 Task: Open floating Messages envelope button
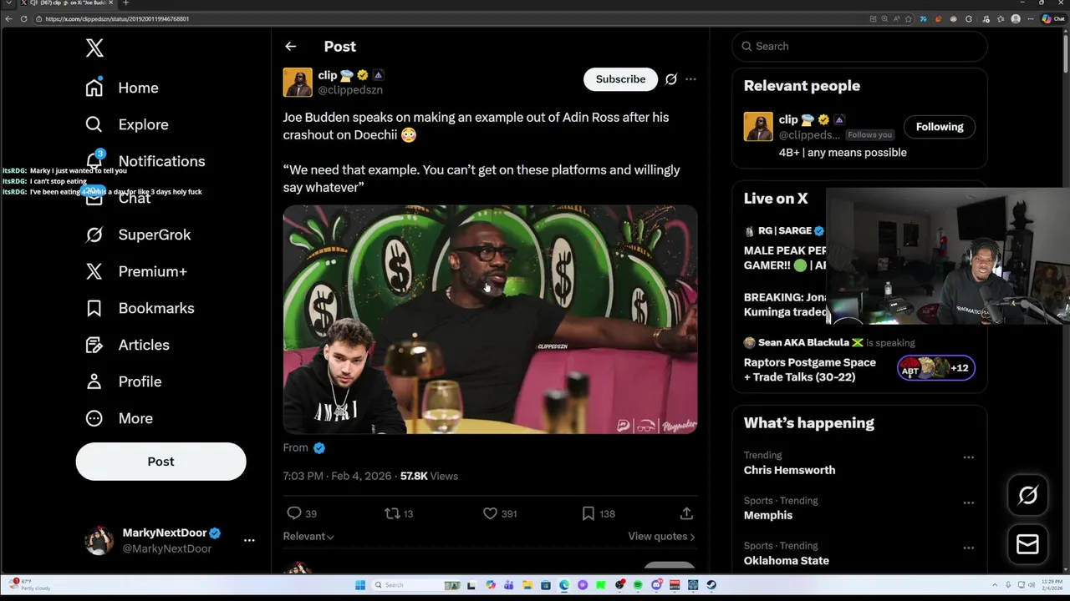pos(1027,544)
